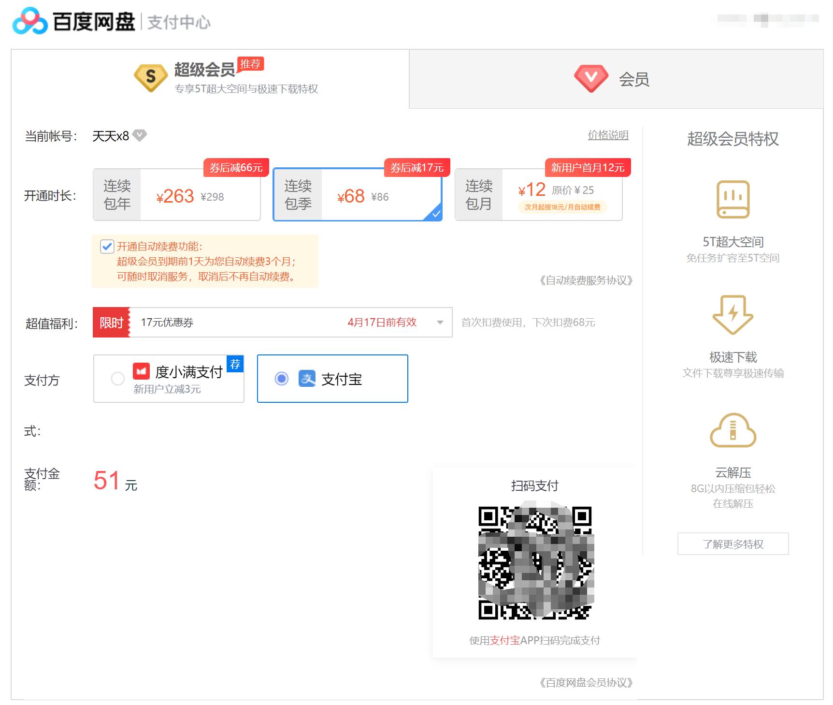Click the 极速下载 lightning download icon
833x705 pixels.
coord(733,315)
